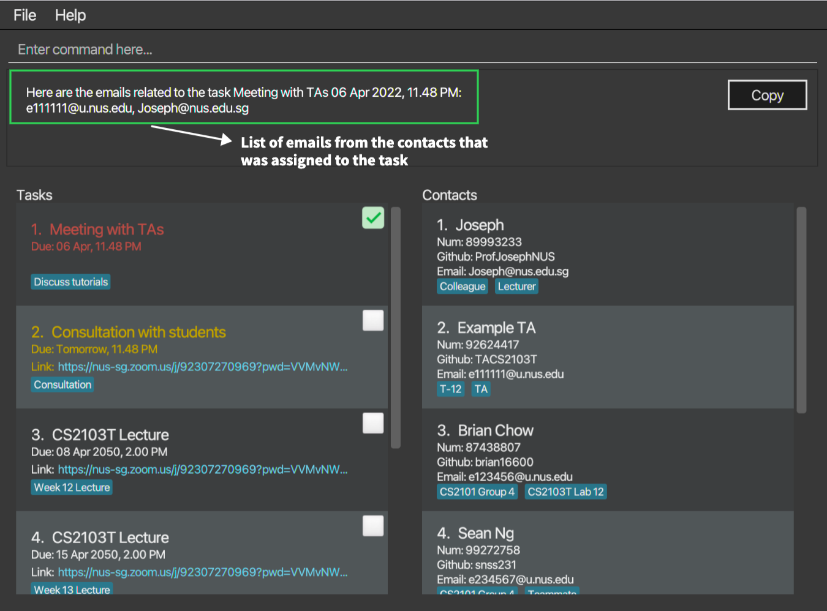Click 'Num: 99272758' for Sean Ng
The image size is (827, 611).
(x=478, y=550)
